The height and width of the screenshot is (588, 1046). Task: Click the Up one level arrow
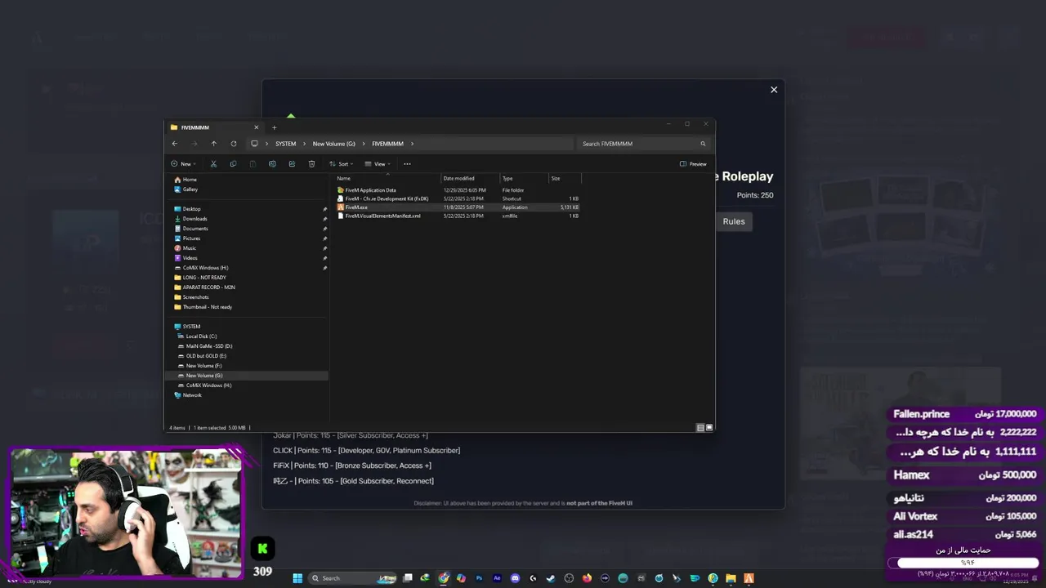coord(214,144)
